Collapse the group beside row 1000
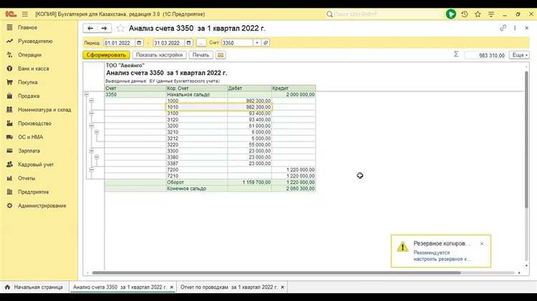The height and width of the screenshot is (301, 537). point(92,101)
